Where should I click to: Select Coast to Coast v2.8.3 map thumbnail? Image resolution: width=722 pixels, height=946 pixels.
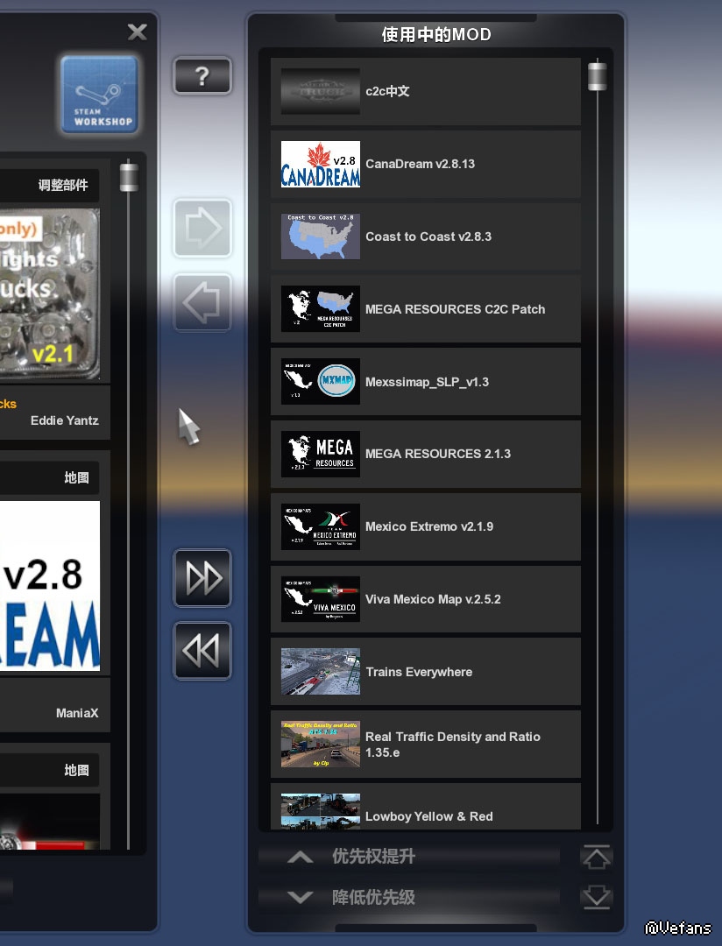pyautogui.click(x=321, y=236)
